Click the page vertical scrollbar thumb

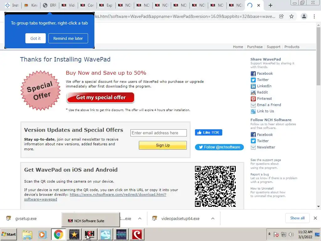pyautogui.click(x=318, y=56)
